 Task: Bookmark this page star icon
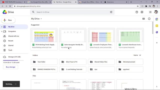138,6
